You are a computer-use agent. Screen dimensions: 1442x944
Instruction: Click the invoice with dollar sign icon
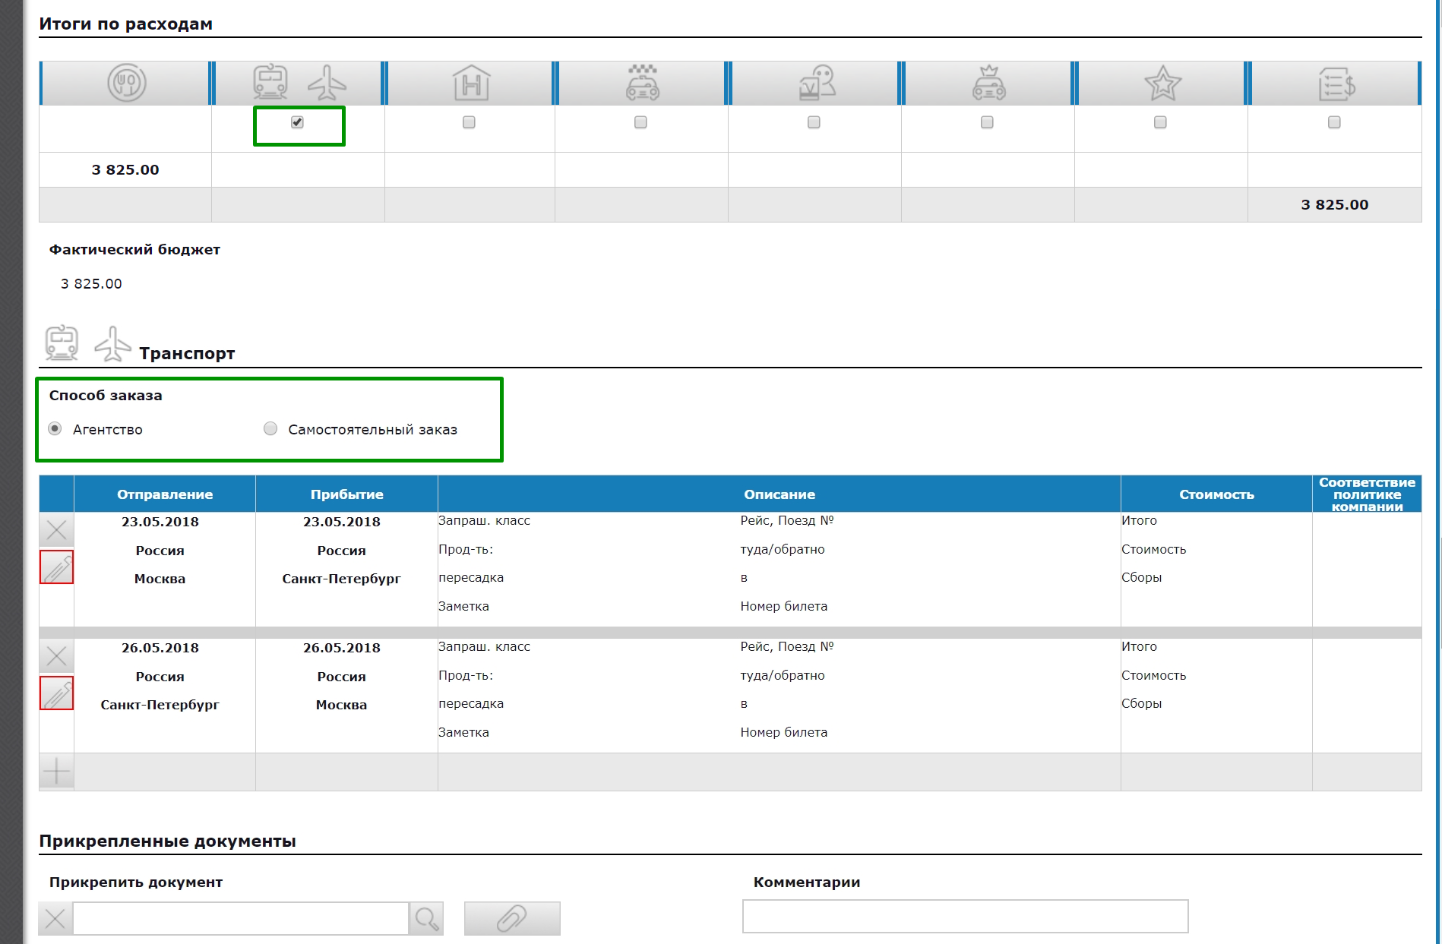[x=1336, y=83]
